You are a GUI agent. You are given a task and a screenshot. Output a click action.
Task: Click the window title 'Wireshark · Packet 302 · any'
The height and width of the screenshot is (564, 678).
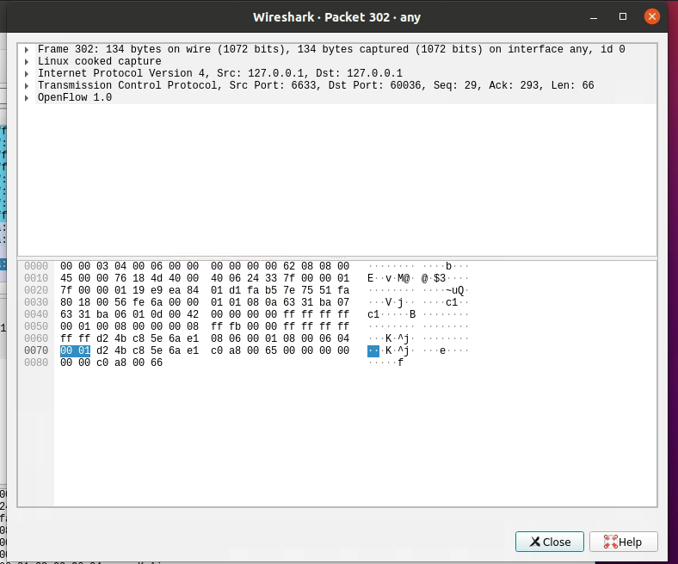(336, 17)
